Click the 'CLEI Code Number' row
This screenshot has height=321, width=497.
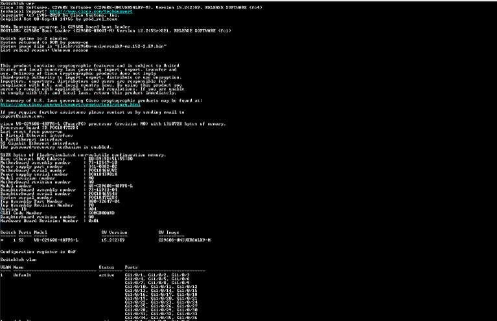[58, 213]
